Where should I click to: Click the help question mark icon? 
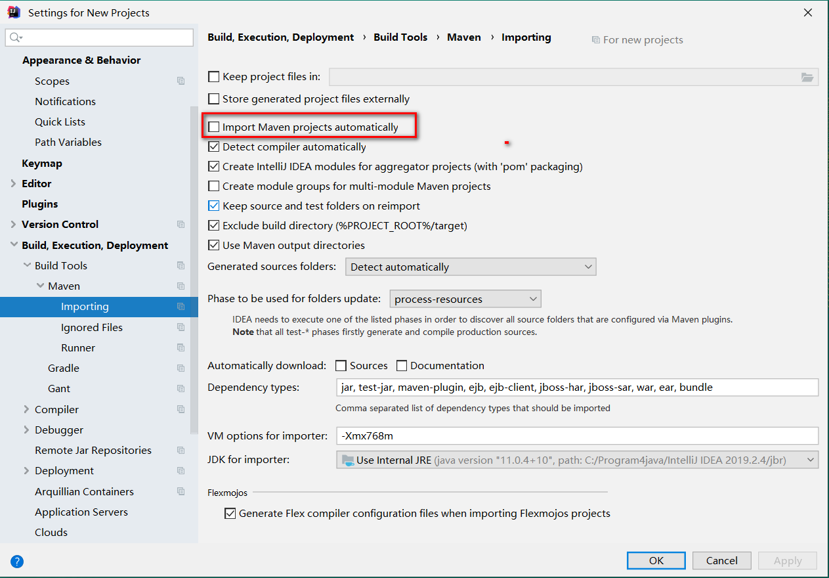[17, 561]
